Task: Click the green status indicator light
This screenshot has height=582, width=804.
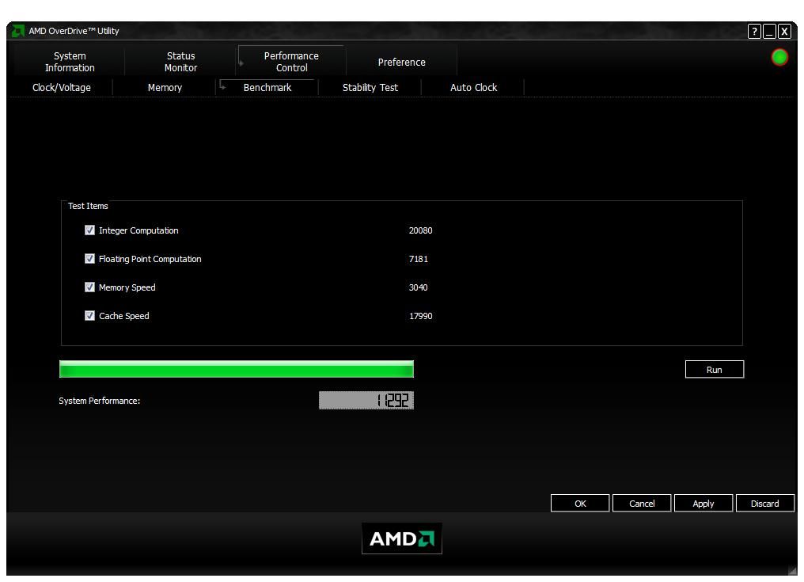Action: pyautogui.click(x=779, y=59)
